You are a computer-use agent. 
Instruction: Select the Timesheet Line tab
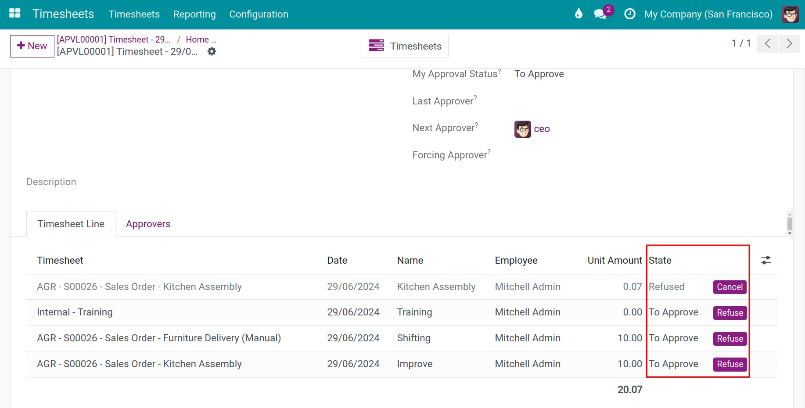point(71,224)
